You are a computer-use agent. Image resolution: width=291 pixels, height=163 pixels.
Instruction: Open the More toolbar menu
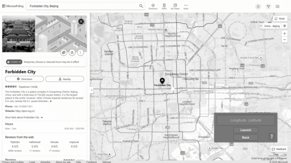(186, 6)
